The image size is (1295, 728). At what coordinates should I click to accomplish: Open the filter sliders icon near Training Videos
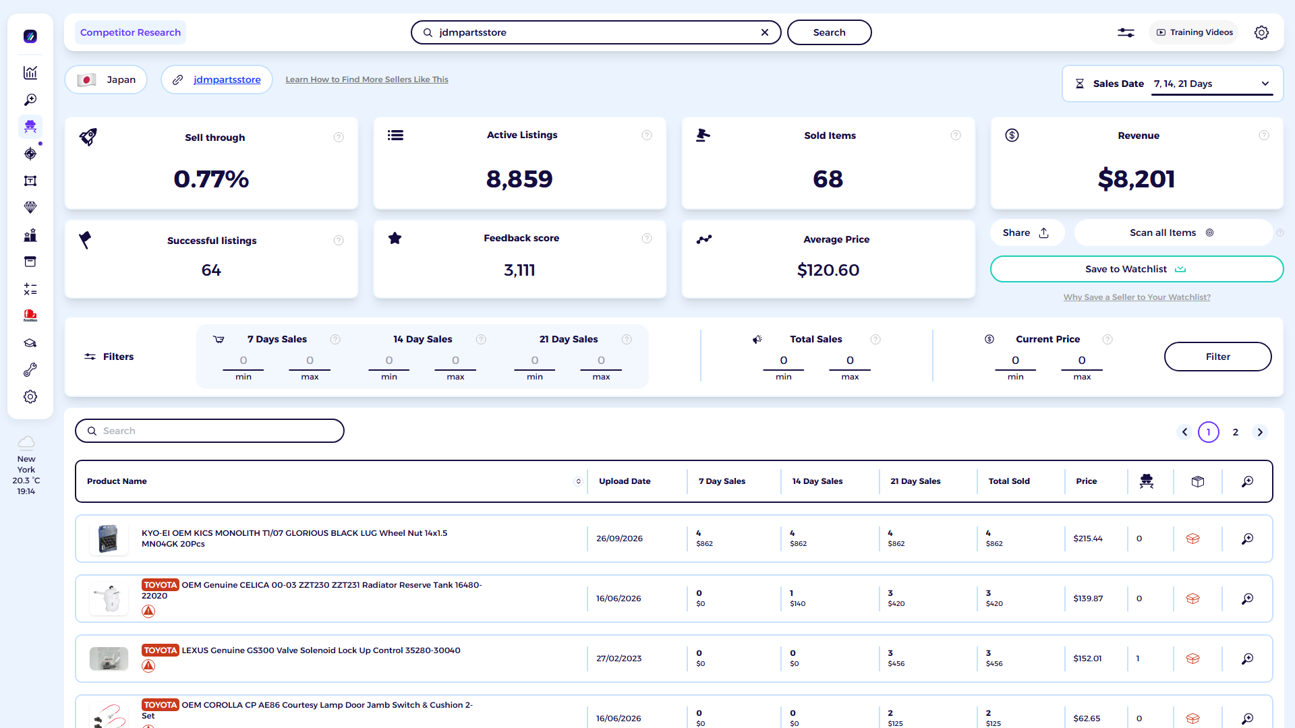click(x=1126, y=32)
